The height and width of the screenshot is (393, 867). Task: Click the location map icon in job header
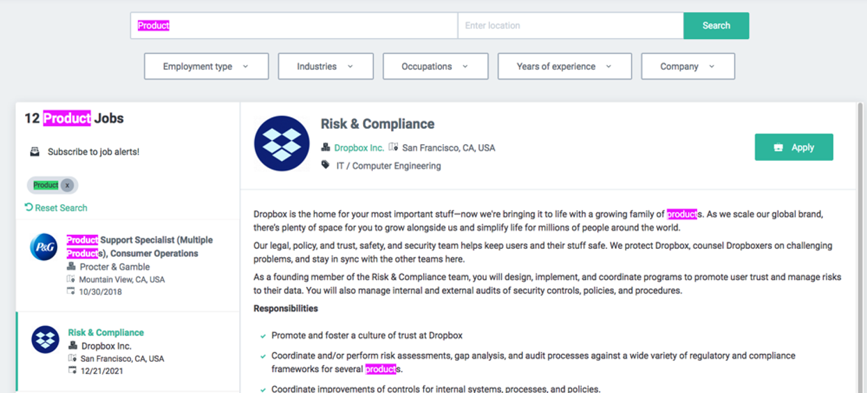[x=394, y=147]
